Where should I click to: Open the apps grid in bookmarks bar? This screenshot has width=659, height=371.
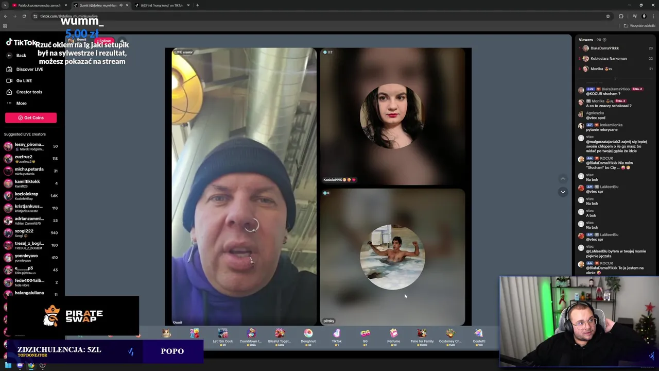5,25
